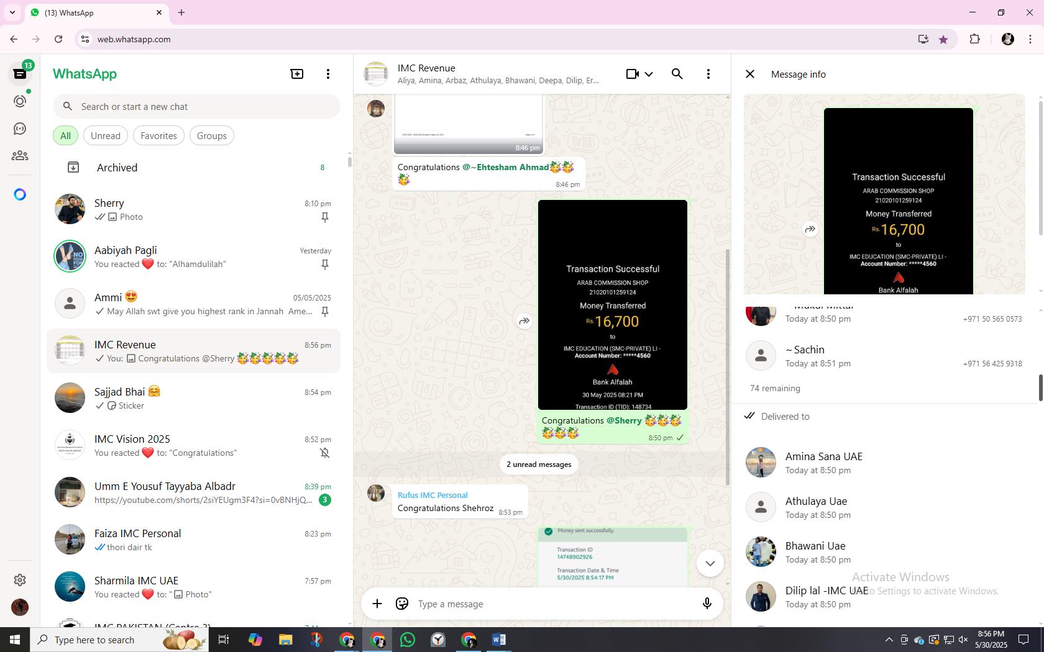Search within IMC Revenue chat

677,74
